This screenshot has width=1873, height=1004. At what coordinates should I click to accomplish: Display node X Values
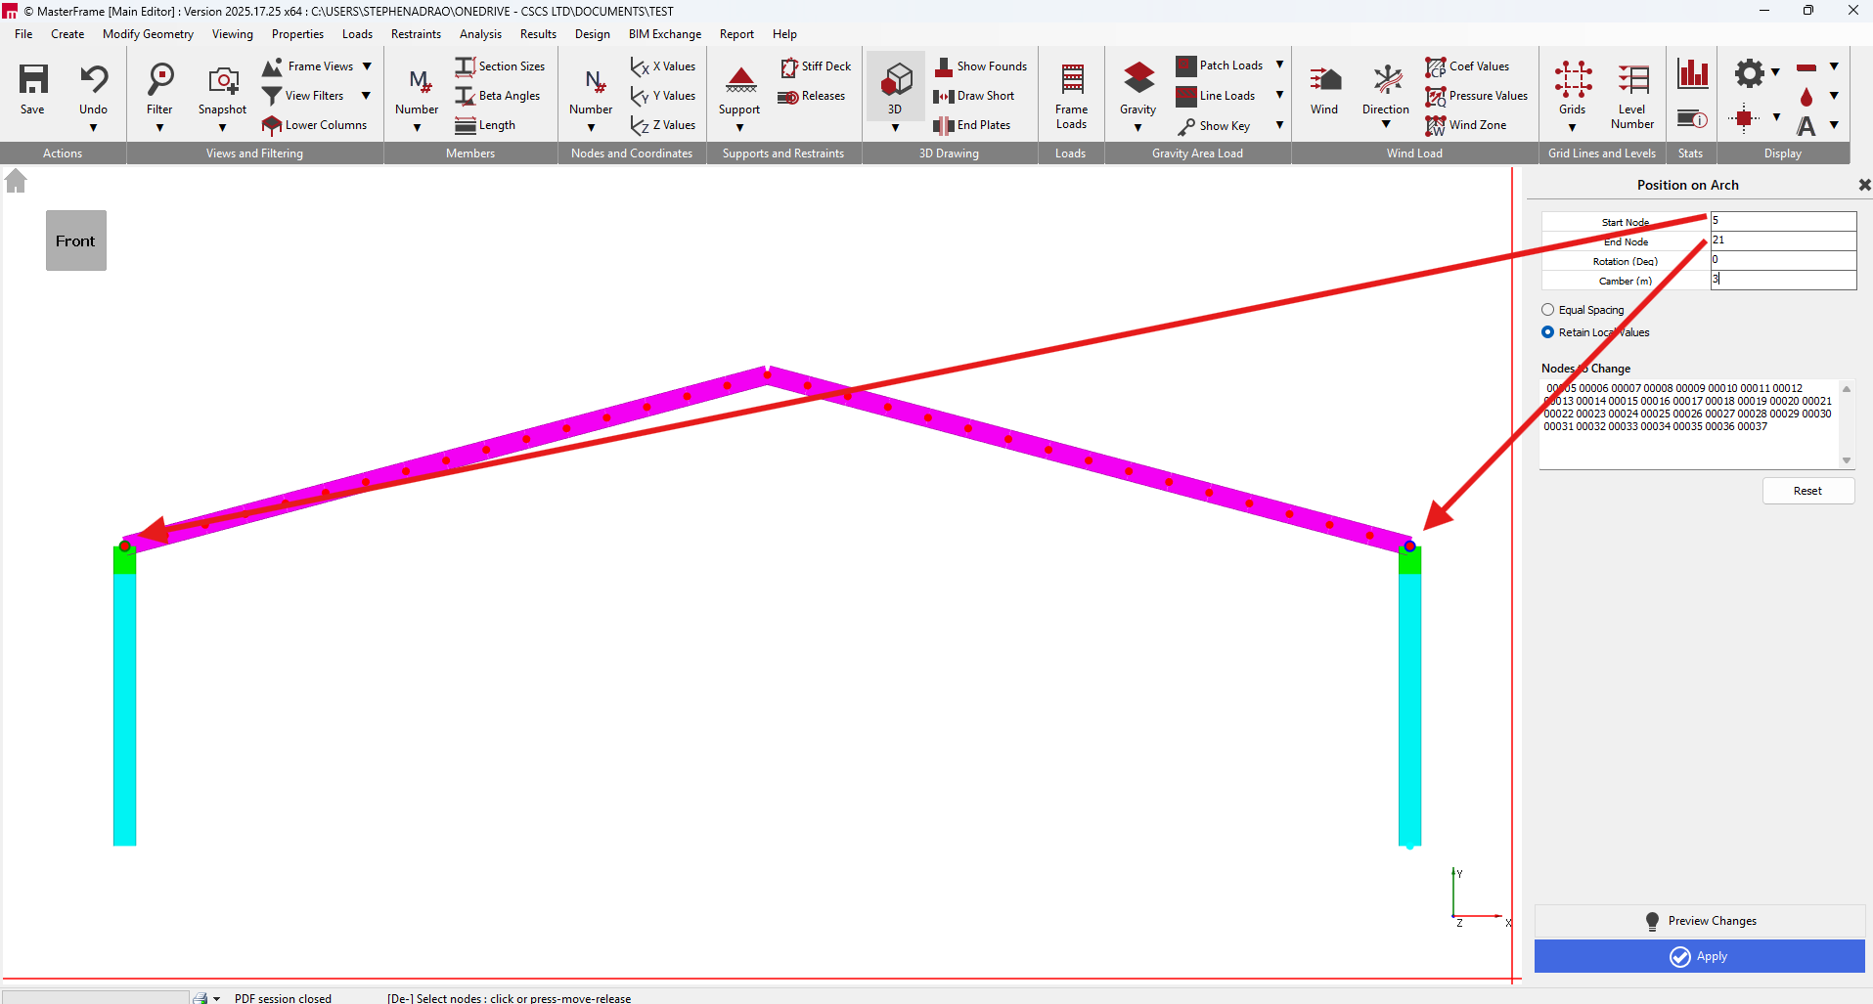pos(663,66)
